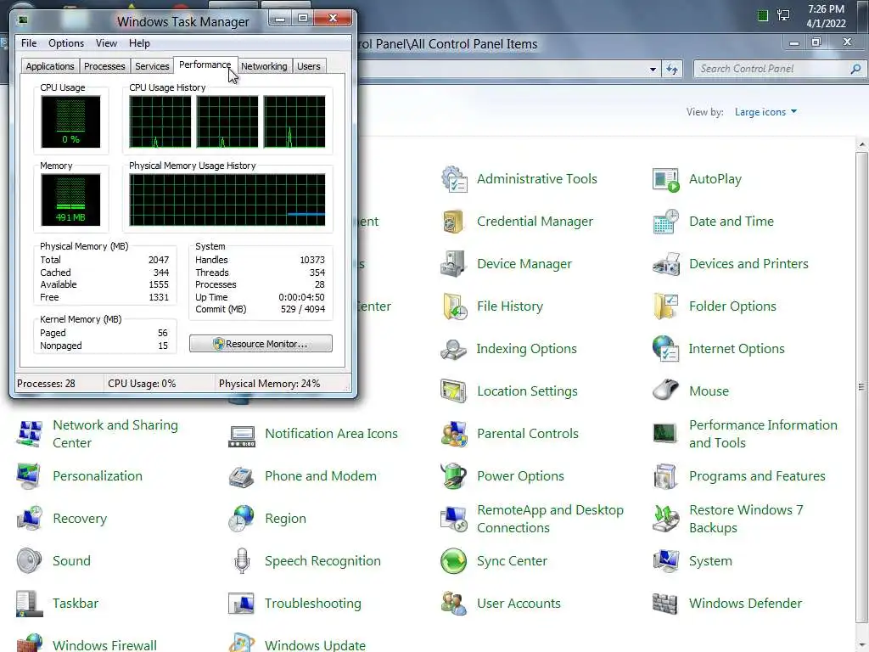
Task: Select the Performance tab
Action: (205, 65)
